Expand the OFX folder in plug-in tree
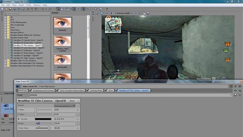This screenshot has width=243, height=137. point(5,20)
